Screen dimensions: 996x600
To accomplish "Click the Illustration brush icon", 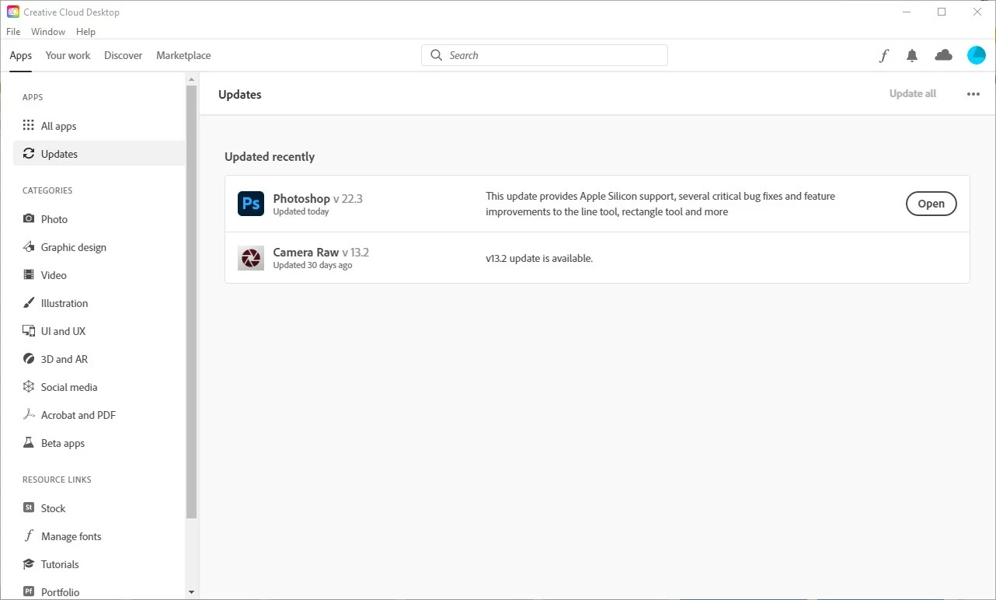I will (29, 302).
